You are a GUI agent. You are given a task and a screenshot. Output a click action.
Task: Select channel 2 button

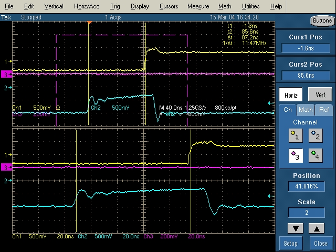(316, 135)
